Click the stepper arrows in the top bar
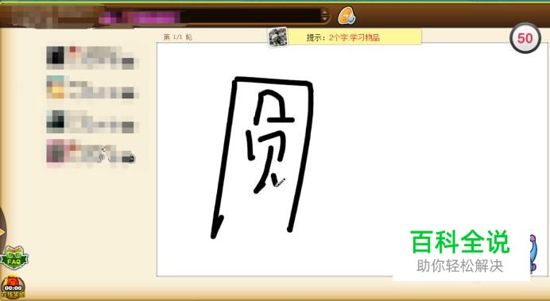Screen dimensions: 550x301 point(324,15)
